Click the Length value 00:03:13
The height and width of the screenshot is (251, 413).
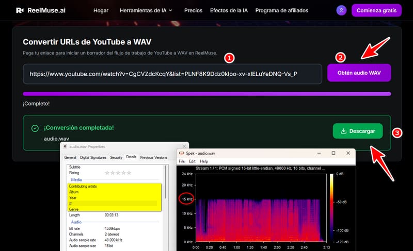pyautogui.click(x=112, y=215)
